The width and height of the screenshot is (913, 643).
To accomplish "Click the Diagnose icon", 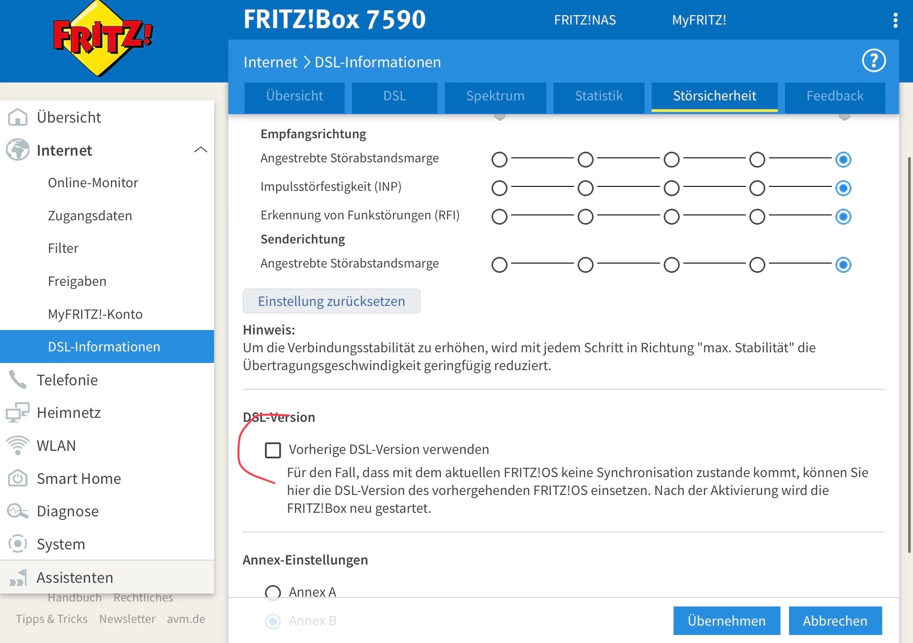I will (18, 511).
